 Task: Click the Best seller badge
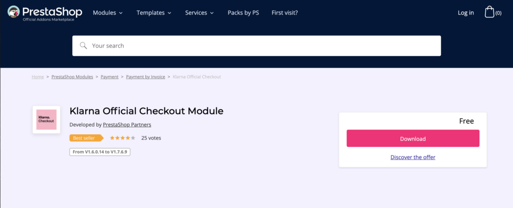(86, 138)
